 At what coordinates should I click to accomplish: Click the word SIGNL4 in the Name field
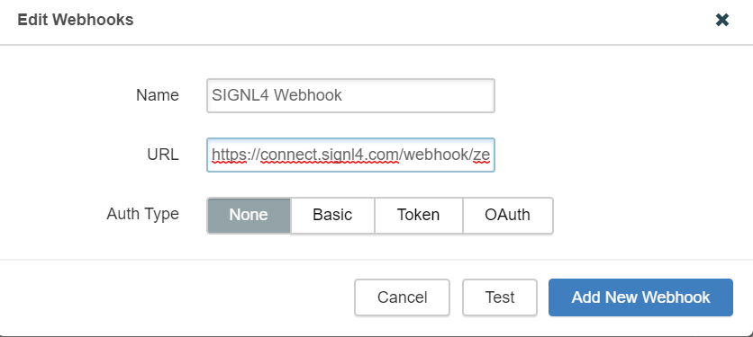[240, 95]
